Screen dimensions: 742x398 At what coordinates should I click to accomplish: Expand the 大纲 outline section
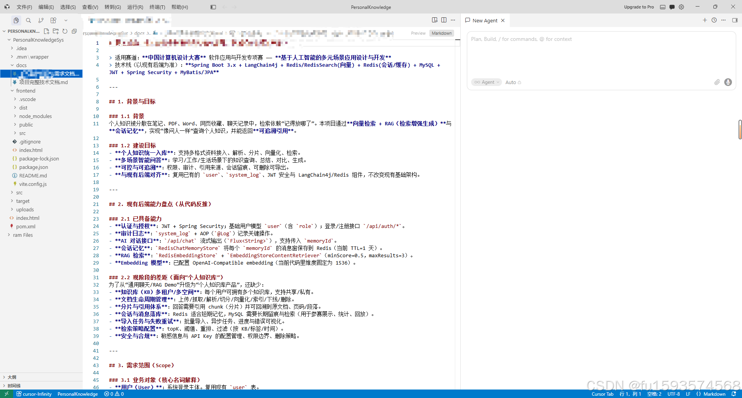point(41,377)
